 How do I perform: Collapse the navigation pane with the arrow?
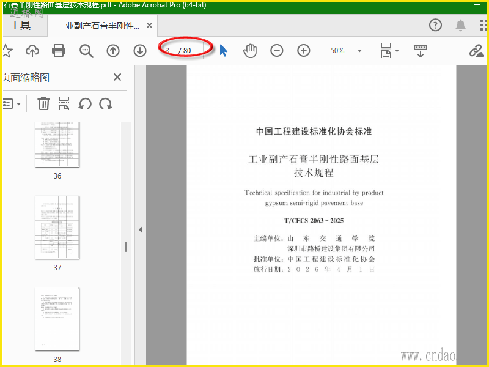141,230
